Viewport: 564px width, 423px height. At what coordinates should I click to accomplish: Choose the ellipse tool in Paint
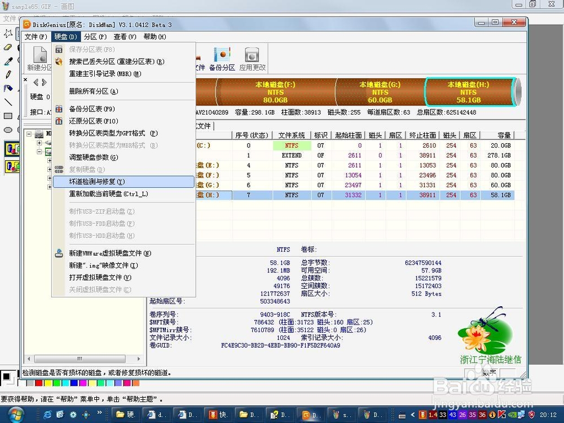pyautogui.click(x=8, y=130)
